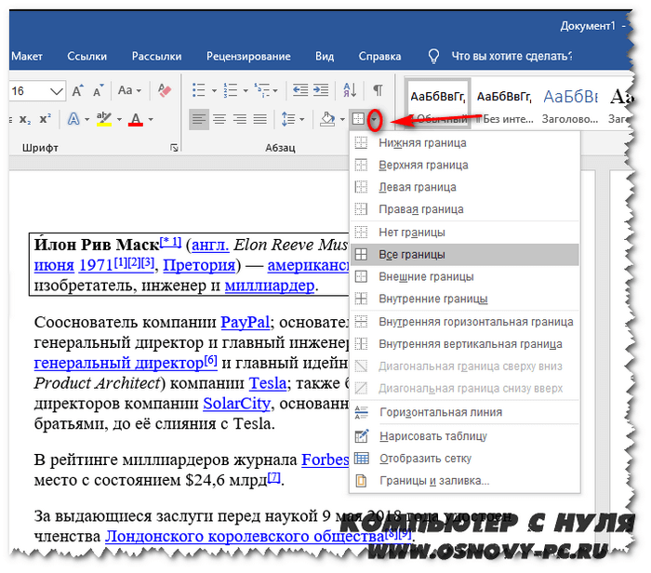The width and height of the screenshot is (651, 573).
Task: Click the Bullets list icon
Action: [x=199, y=90]
